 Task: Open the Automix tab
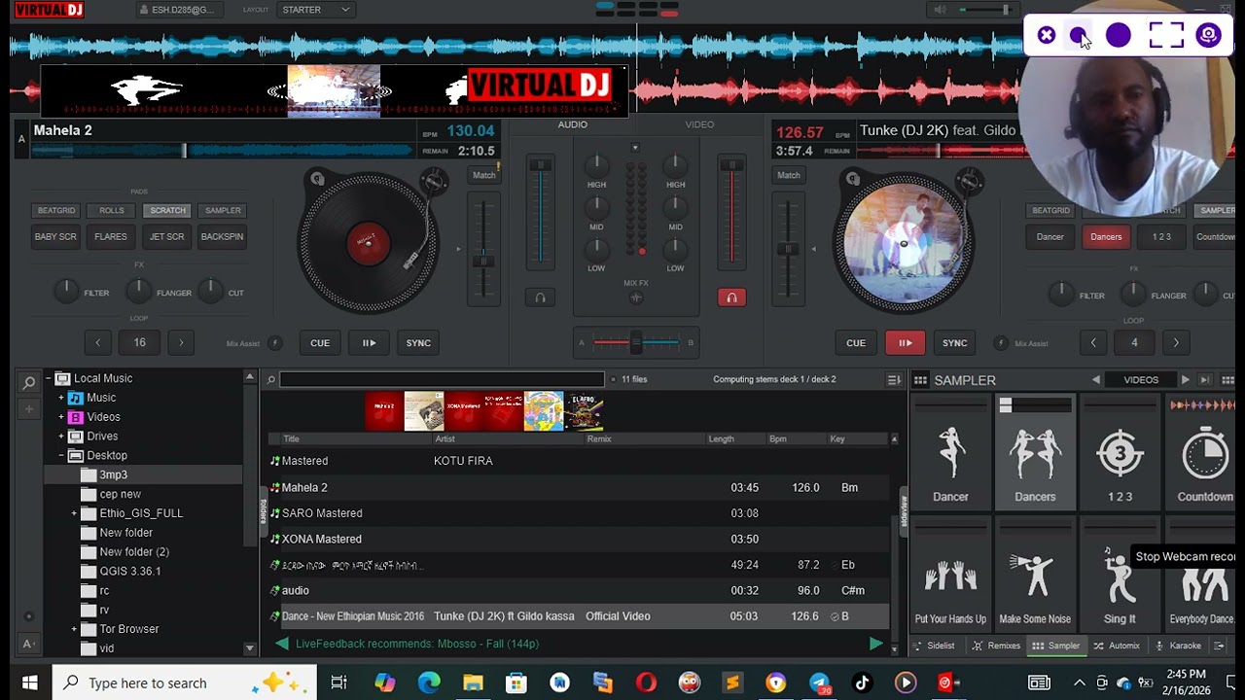[1117, 646]
